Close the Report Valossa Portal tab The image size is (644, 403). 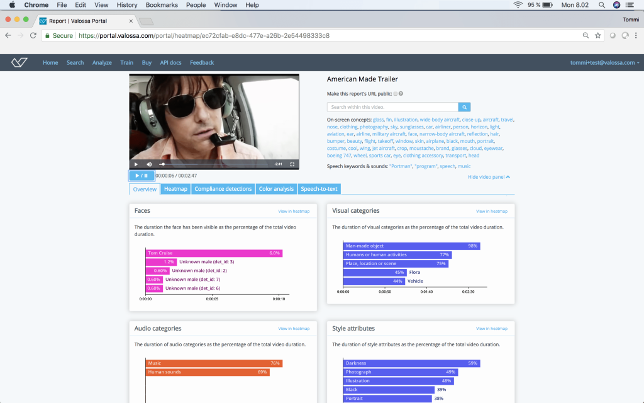point(131,21)
